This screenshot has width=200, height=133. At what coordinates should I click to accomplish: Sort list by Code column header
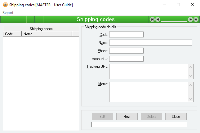(12, 34)
